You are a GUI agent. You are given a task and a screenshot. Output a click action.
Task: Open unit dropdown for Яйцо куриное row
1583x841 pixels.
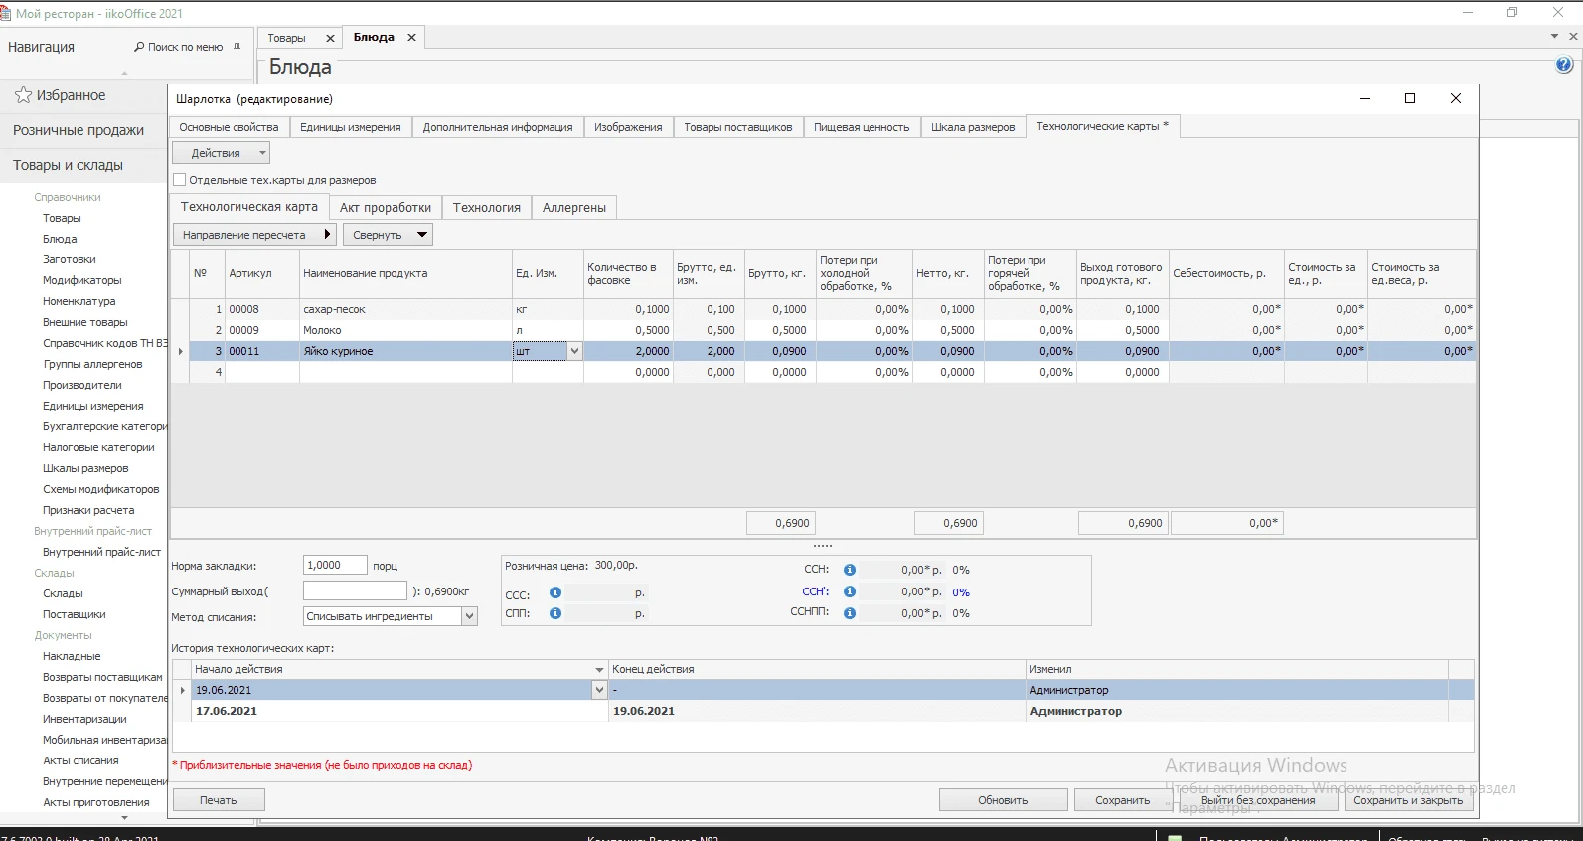click(574, 351)
